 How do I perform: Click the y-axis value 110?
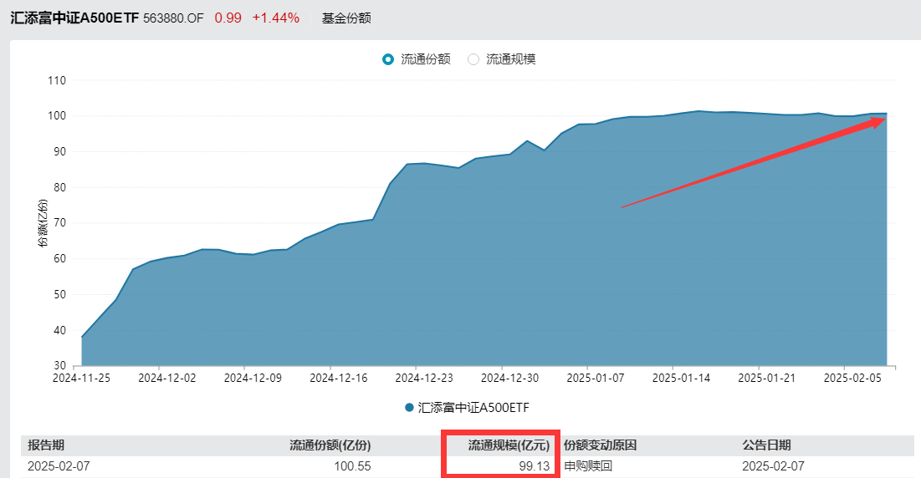[57, 80]
